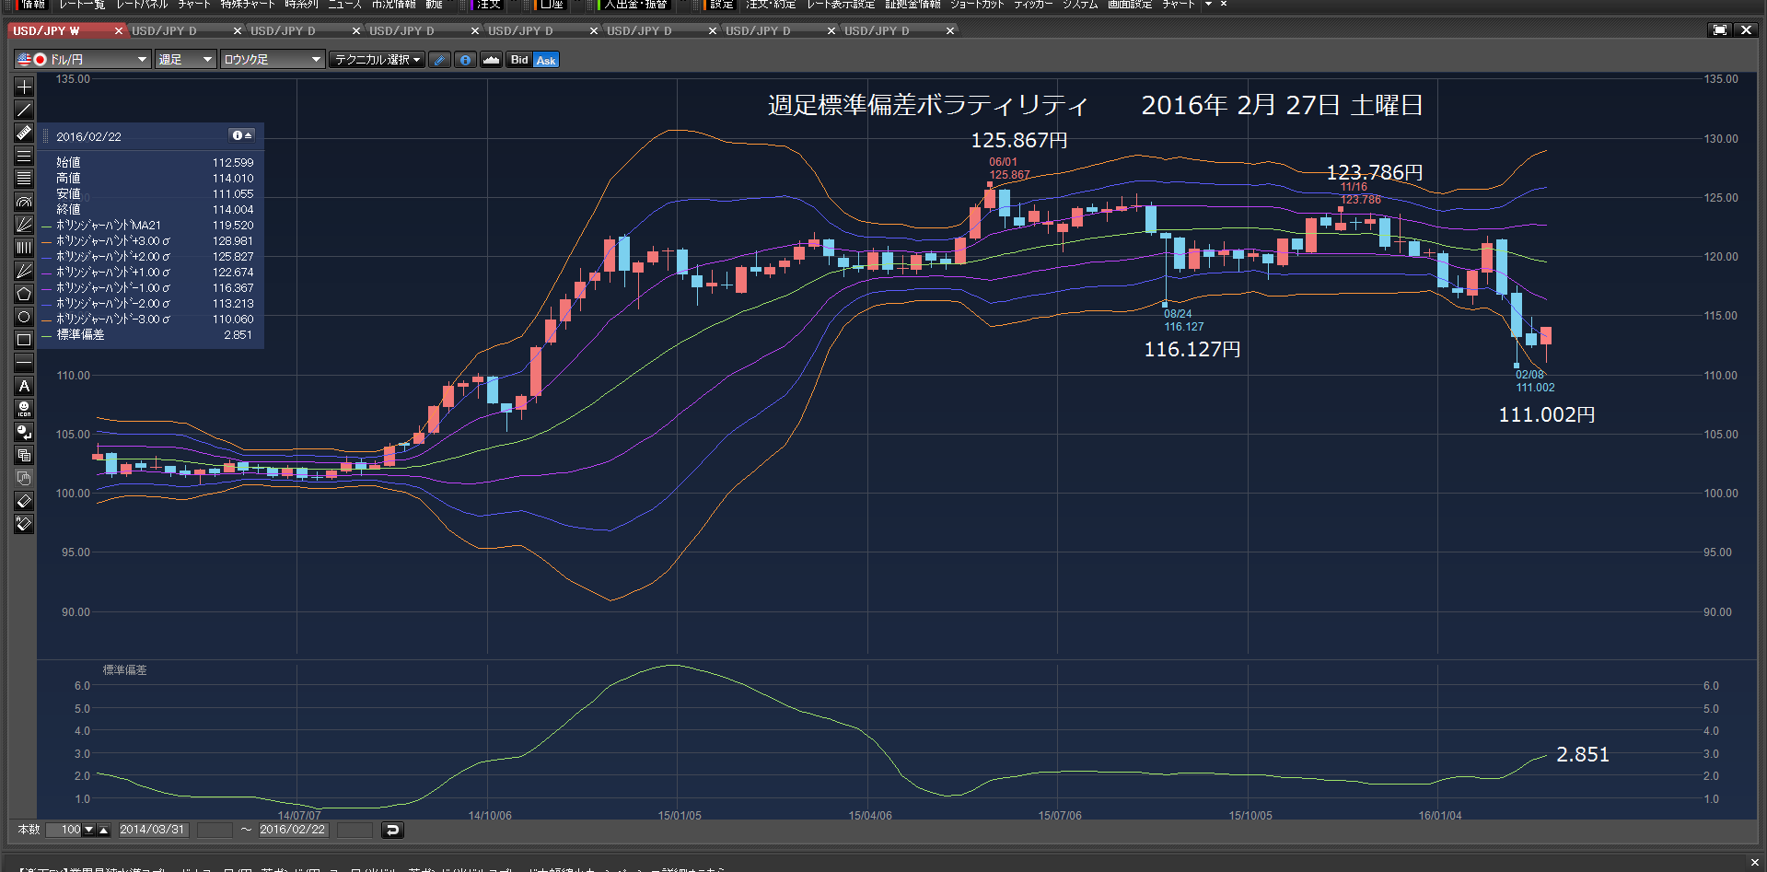
Task: Select the Fibonacci fan tool
Action: (x=24, y=225)
